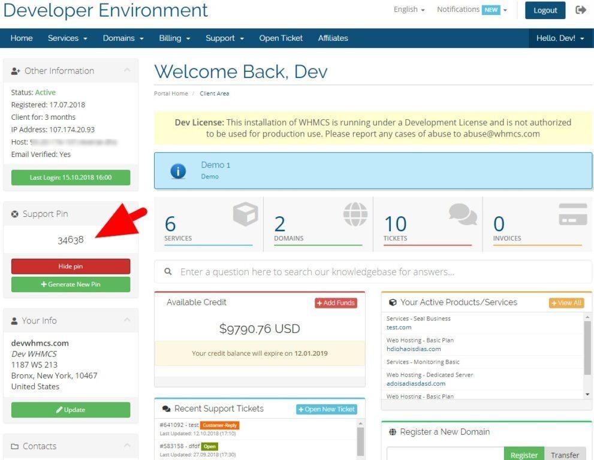Viewport: 594px width, 460px height.
Task: Click the Add Funds button
Action: coord(336,303)
